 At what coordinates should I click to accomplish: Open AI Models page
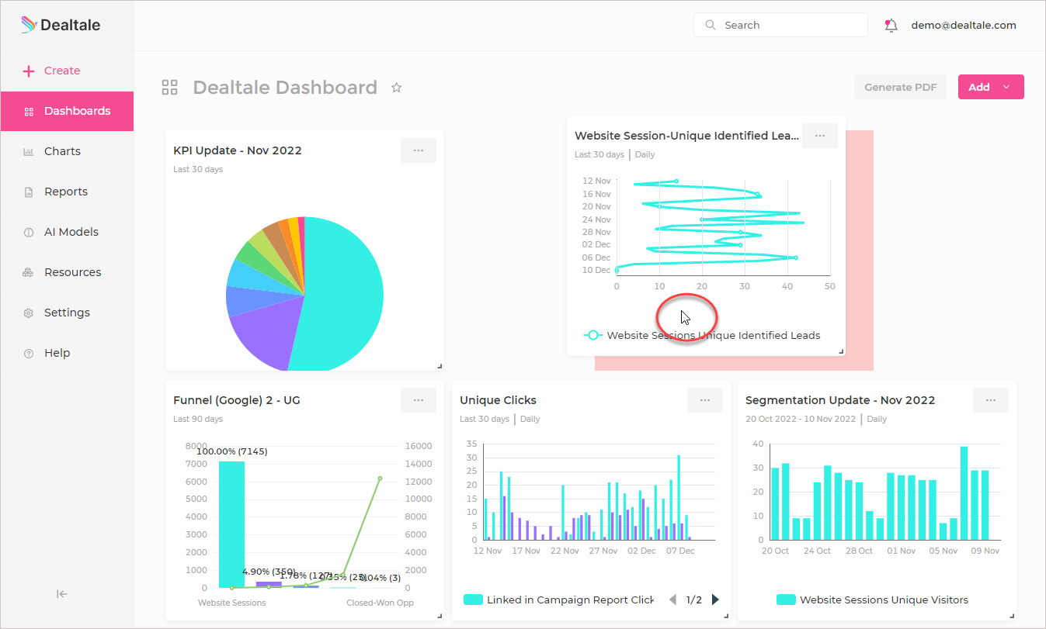click(x=67, y=232)
